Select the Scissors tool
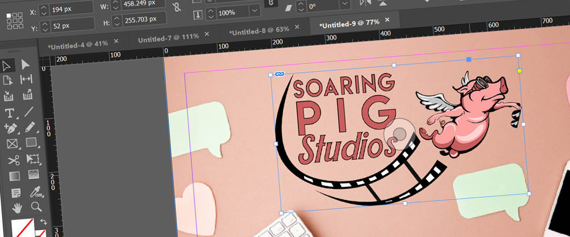The image size is (570, 237). point(14,160)
